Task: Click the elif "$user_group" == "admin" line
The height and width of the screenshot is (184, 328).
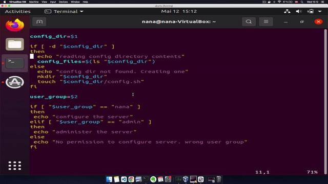Action: click(91, 122)
